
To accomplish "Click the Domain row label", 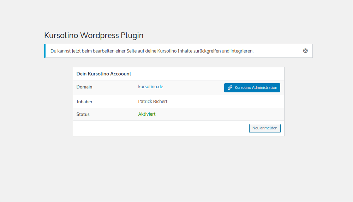I will pyautogui.click(x=84, y=87).
